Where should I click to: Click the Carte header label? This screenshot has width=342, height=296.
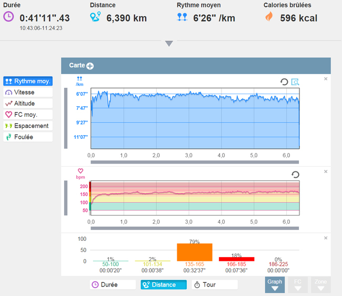tap(77, 65)
